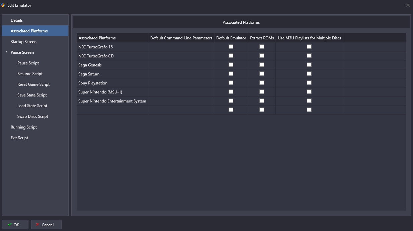The height and width of the screenshot is (231, 413).
Task: Edit command-line parameters for Sega Saturn
Action: click(x=181, y=74)
